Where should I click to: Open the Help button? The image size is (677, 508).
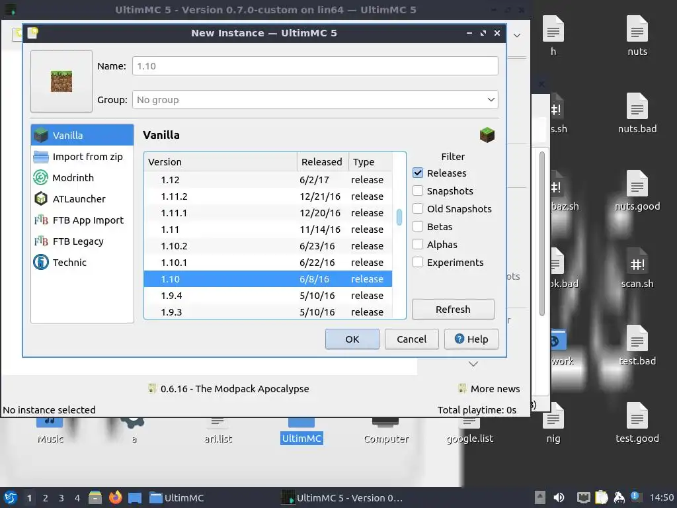point(471,339)
